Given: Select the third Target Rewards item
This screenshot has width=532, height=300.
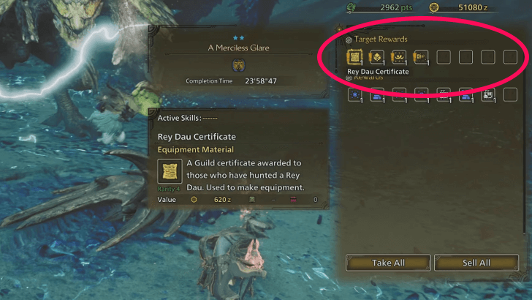Looking at the screenshot, I should [x=399, y=57].
